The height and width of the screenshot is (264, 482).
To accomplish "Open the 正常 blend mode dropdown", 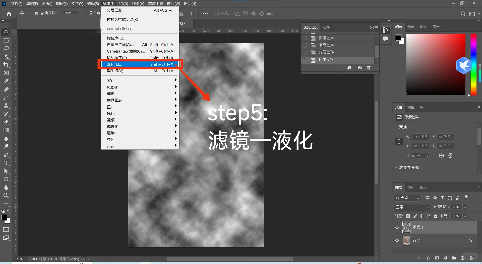I will 411,207.
